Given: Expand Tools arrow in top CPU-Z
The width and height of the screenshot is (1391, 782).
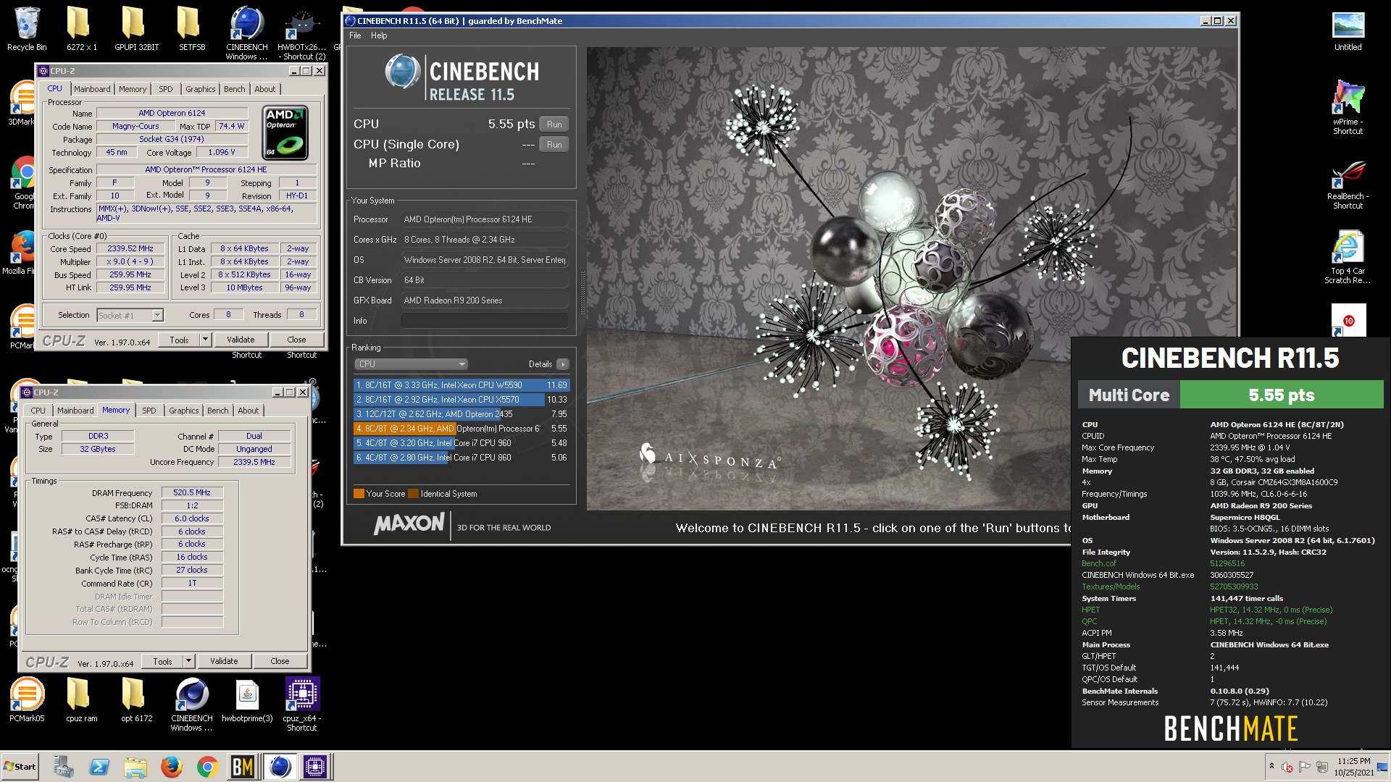Looking at the screenshot, I should click(x=205, y=340).
